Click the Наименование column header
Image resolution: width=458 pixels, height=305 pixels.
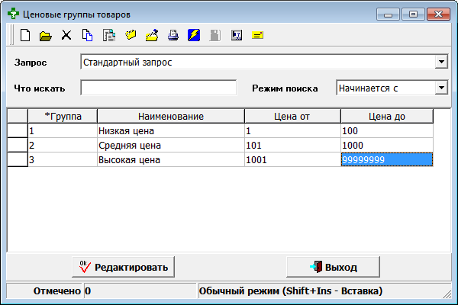[171, 116]
